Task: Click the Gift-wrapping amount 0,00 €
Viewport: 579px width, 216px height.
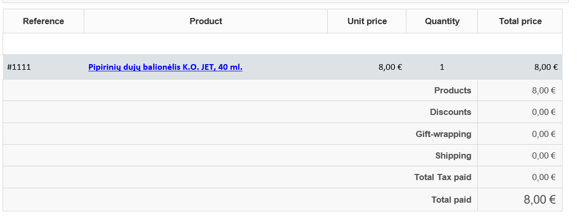Action: tap(544, 134)
